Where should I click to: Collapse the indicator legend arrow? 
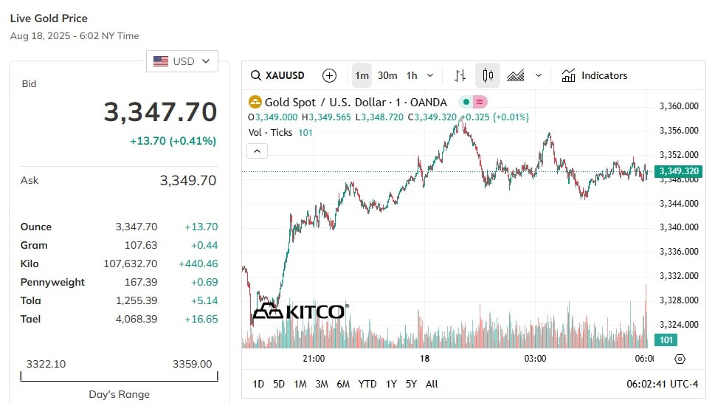258,151
